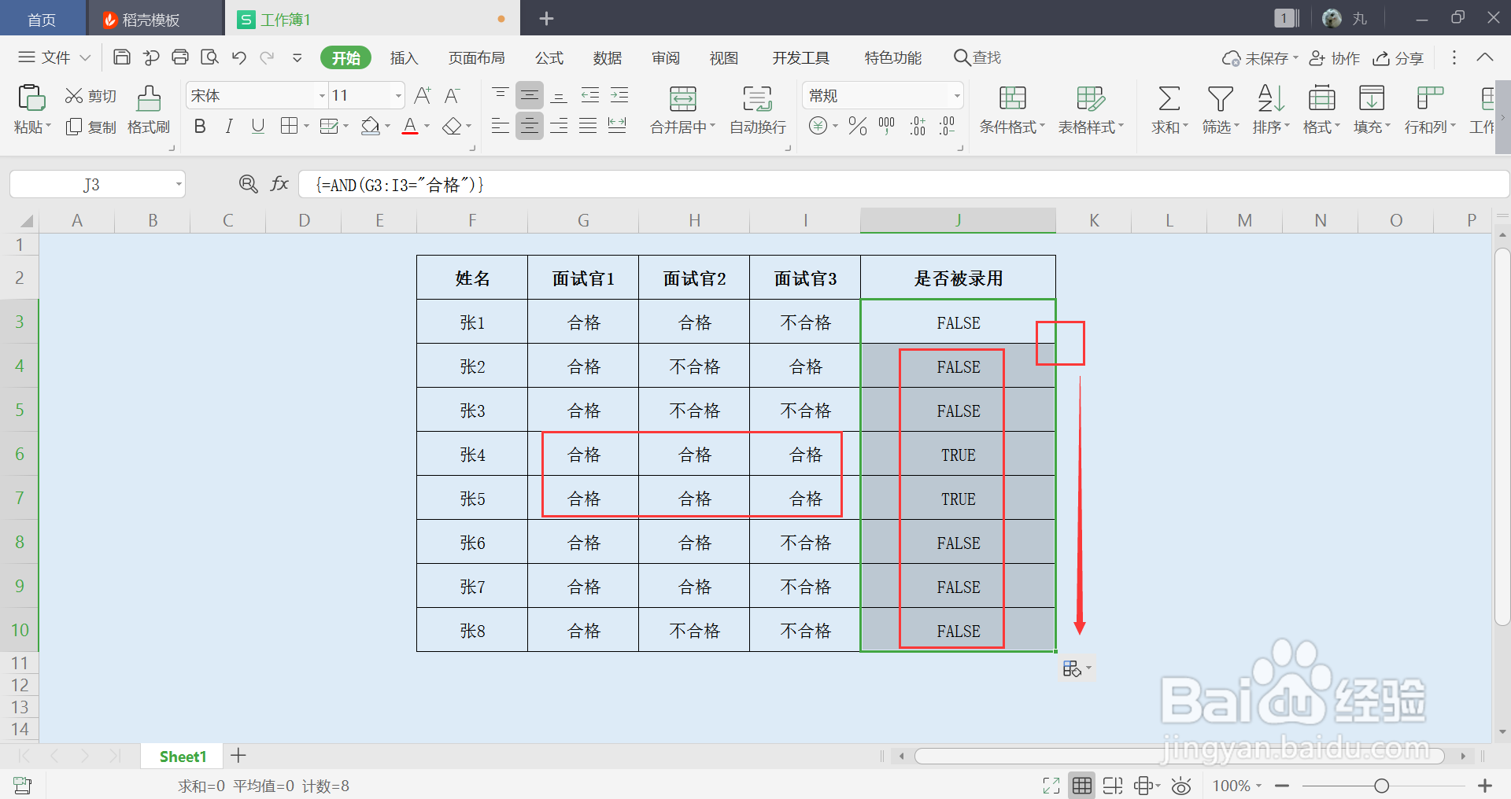Toggle bold formatting
Screen dimensions: 1511x799
(x=199, y=126)
